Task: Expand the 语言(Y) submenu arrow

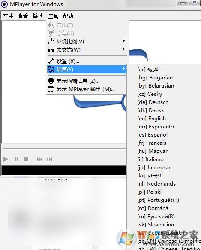Action: click(124, 69)
